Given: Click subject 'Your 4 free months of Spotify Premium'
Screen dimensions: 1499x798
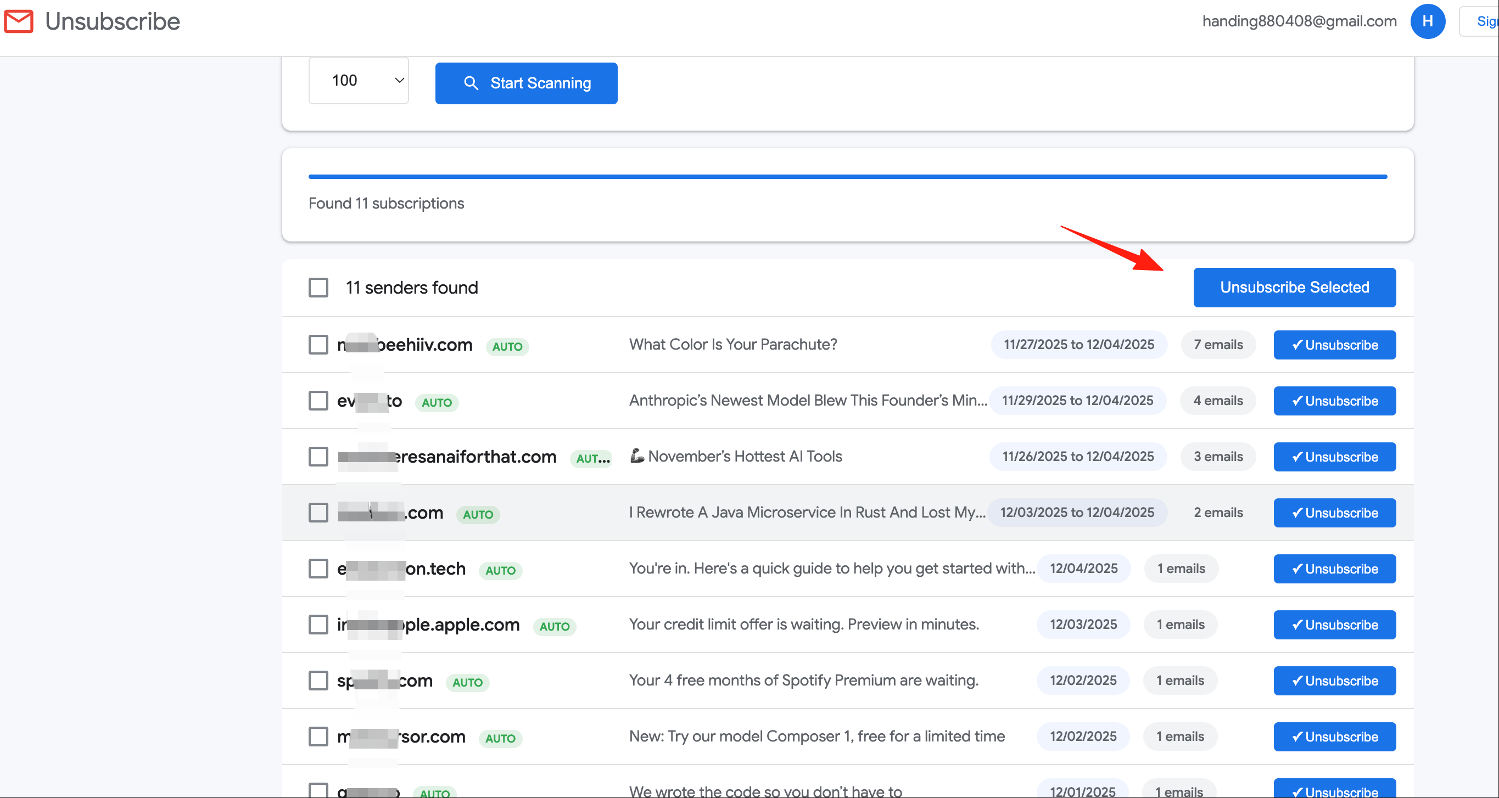Looking at the screenshot, I should tap(804, 680).
